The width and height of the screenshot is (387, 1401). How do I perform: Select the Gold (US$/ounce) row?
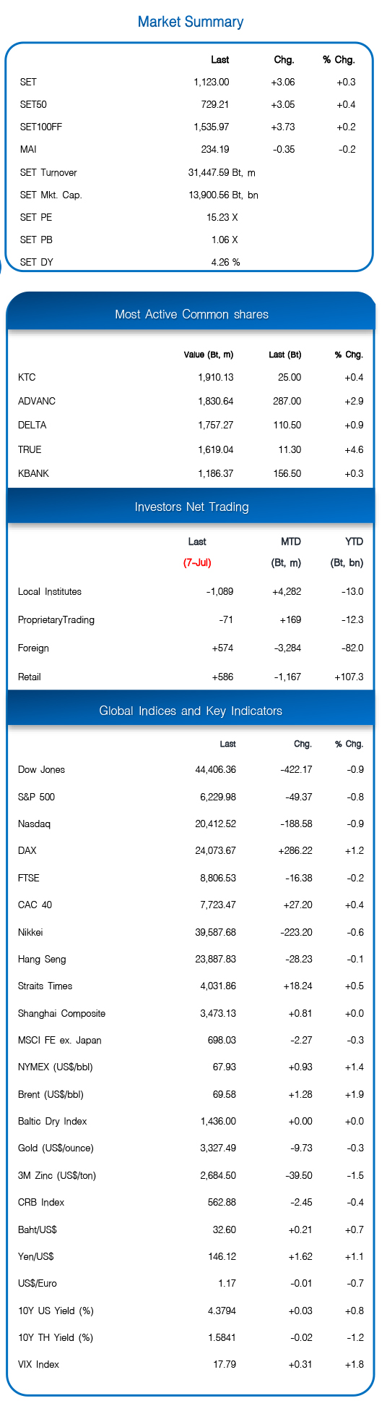[191, 1148]
